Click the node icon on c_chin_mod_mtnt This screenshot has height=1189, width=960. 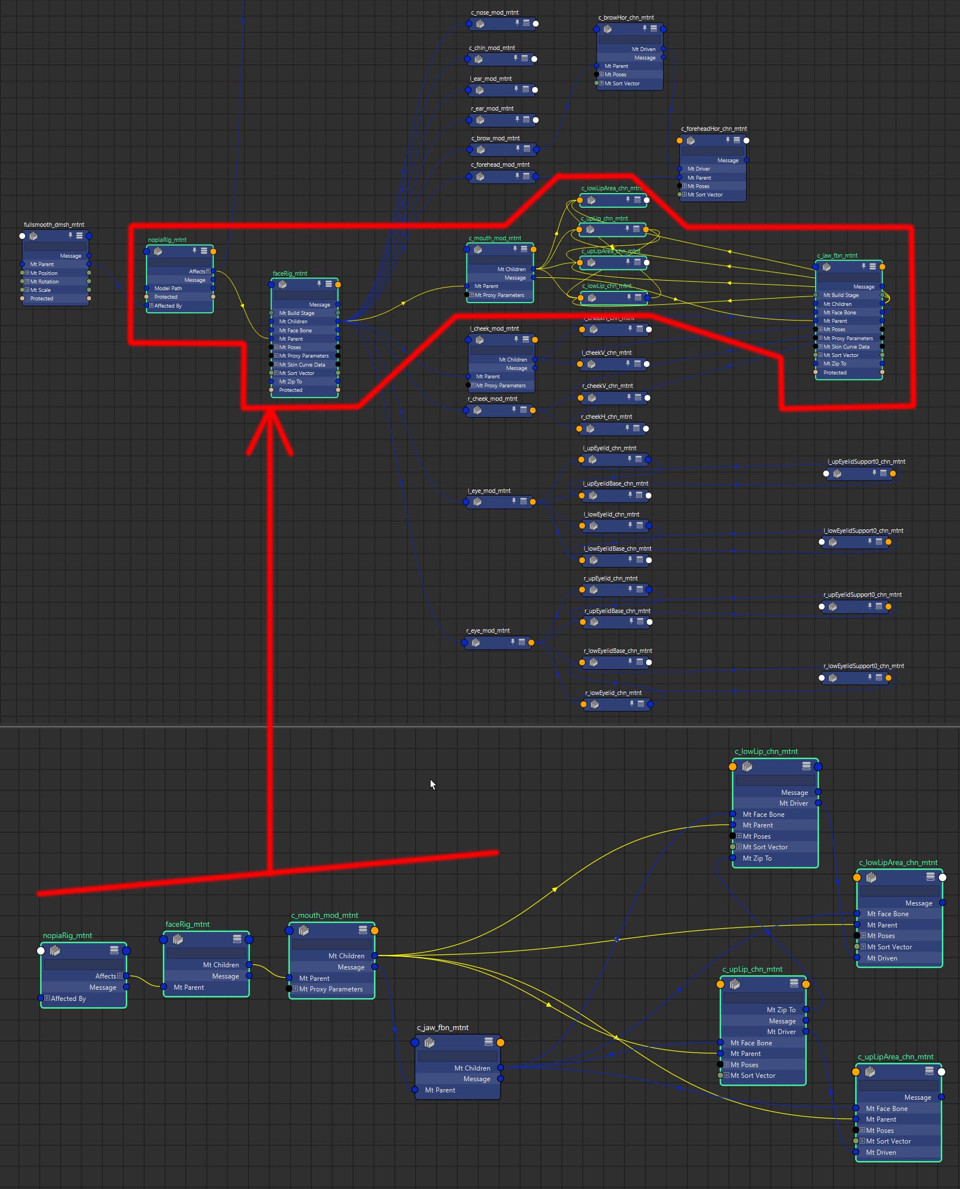(x=478, y=59)
